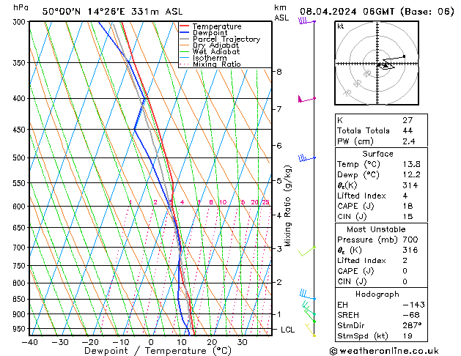
Task: Click the 850 hPa pressure axis label
Action: pos(20,300)
